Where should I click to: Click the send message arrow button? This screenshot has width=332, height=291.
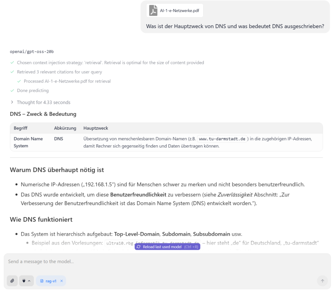(322, 281)
